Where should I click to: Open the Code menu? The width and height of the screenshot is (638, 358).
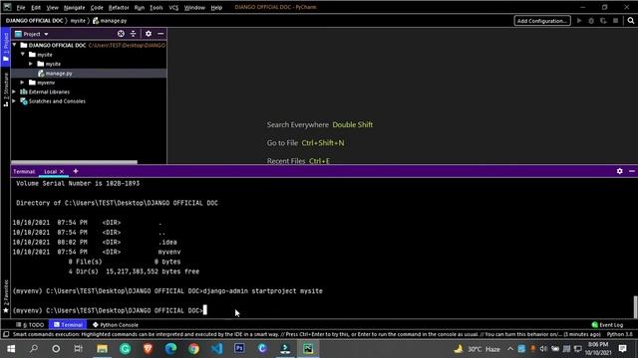pos(97,7)
